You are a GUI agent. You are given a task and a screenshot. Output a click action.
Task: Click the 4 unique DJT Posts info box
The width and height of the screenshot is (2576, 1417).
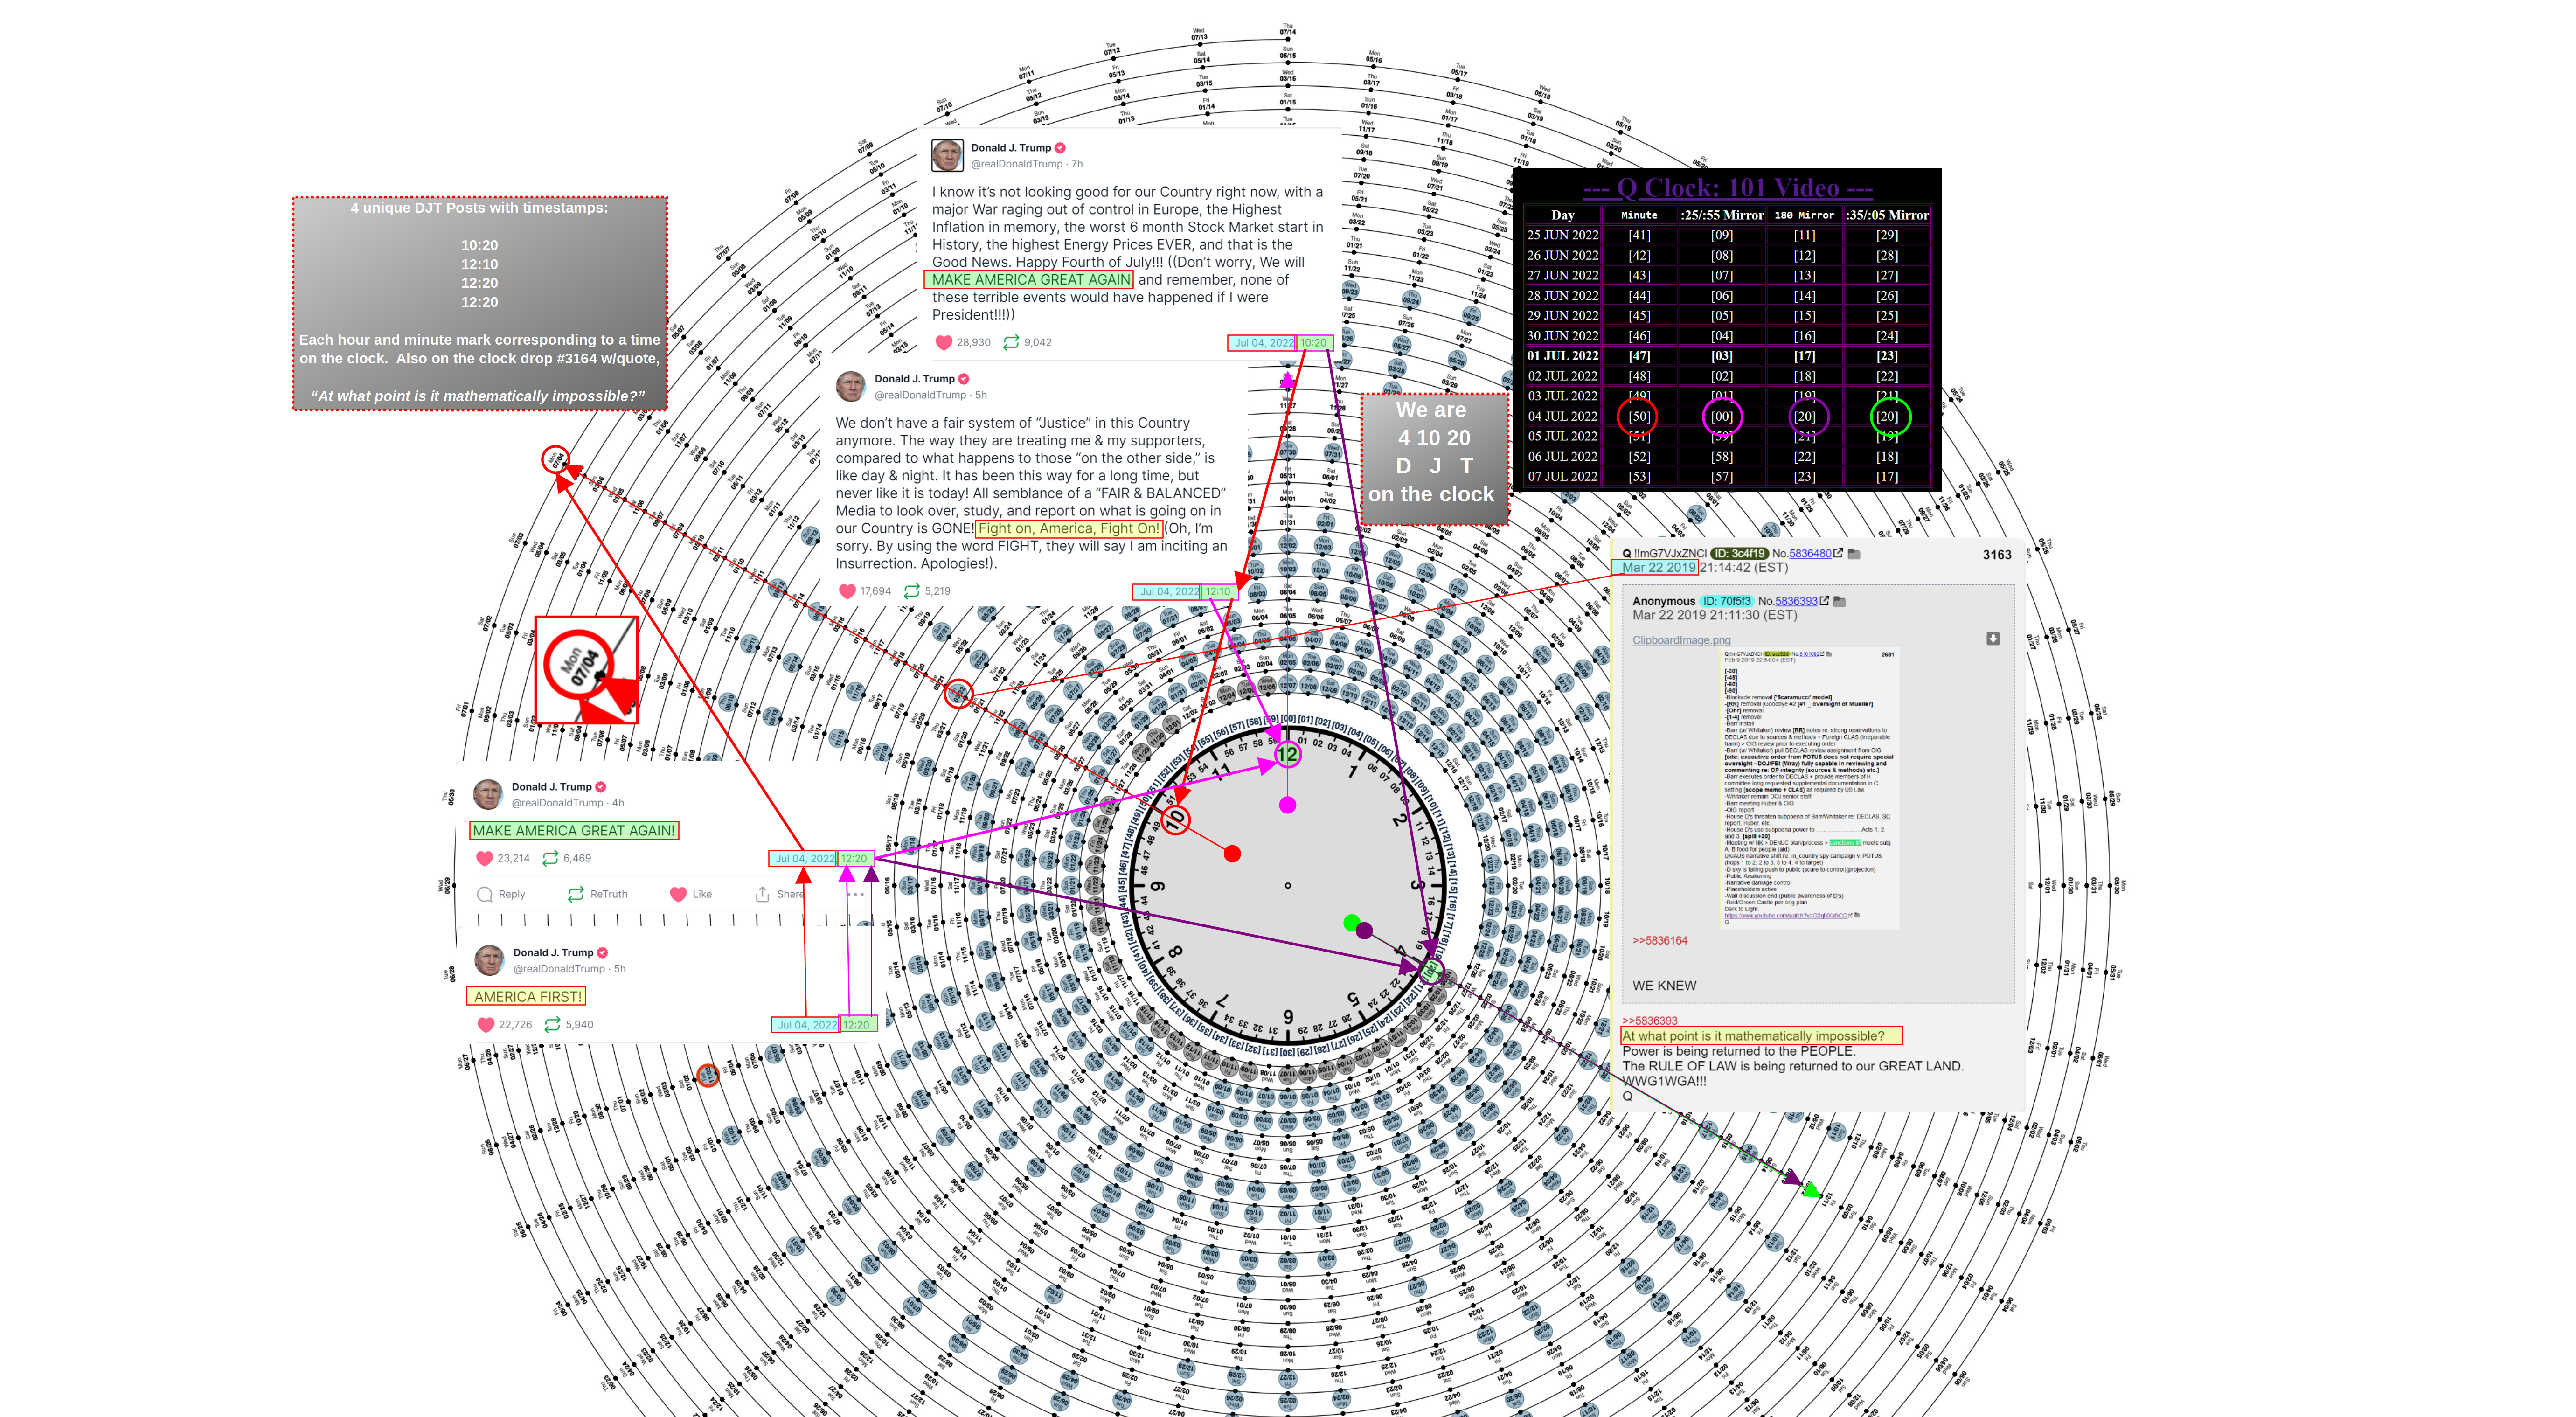(x=479, y=303)
